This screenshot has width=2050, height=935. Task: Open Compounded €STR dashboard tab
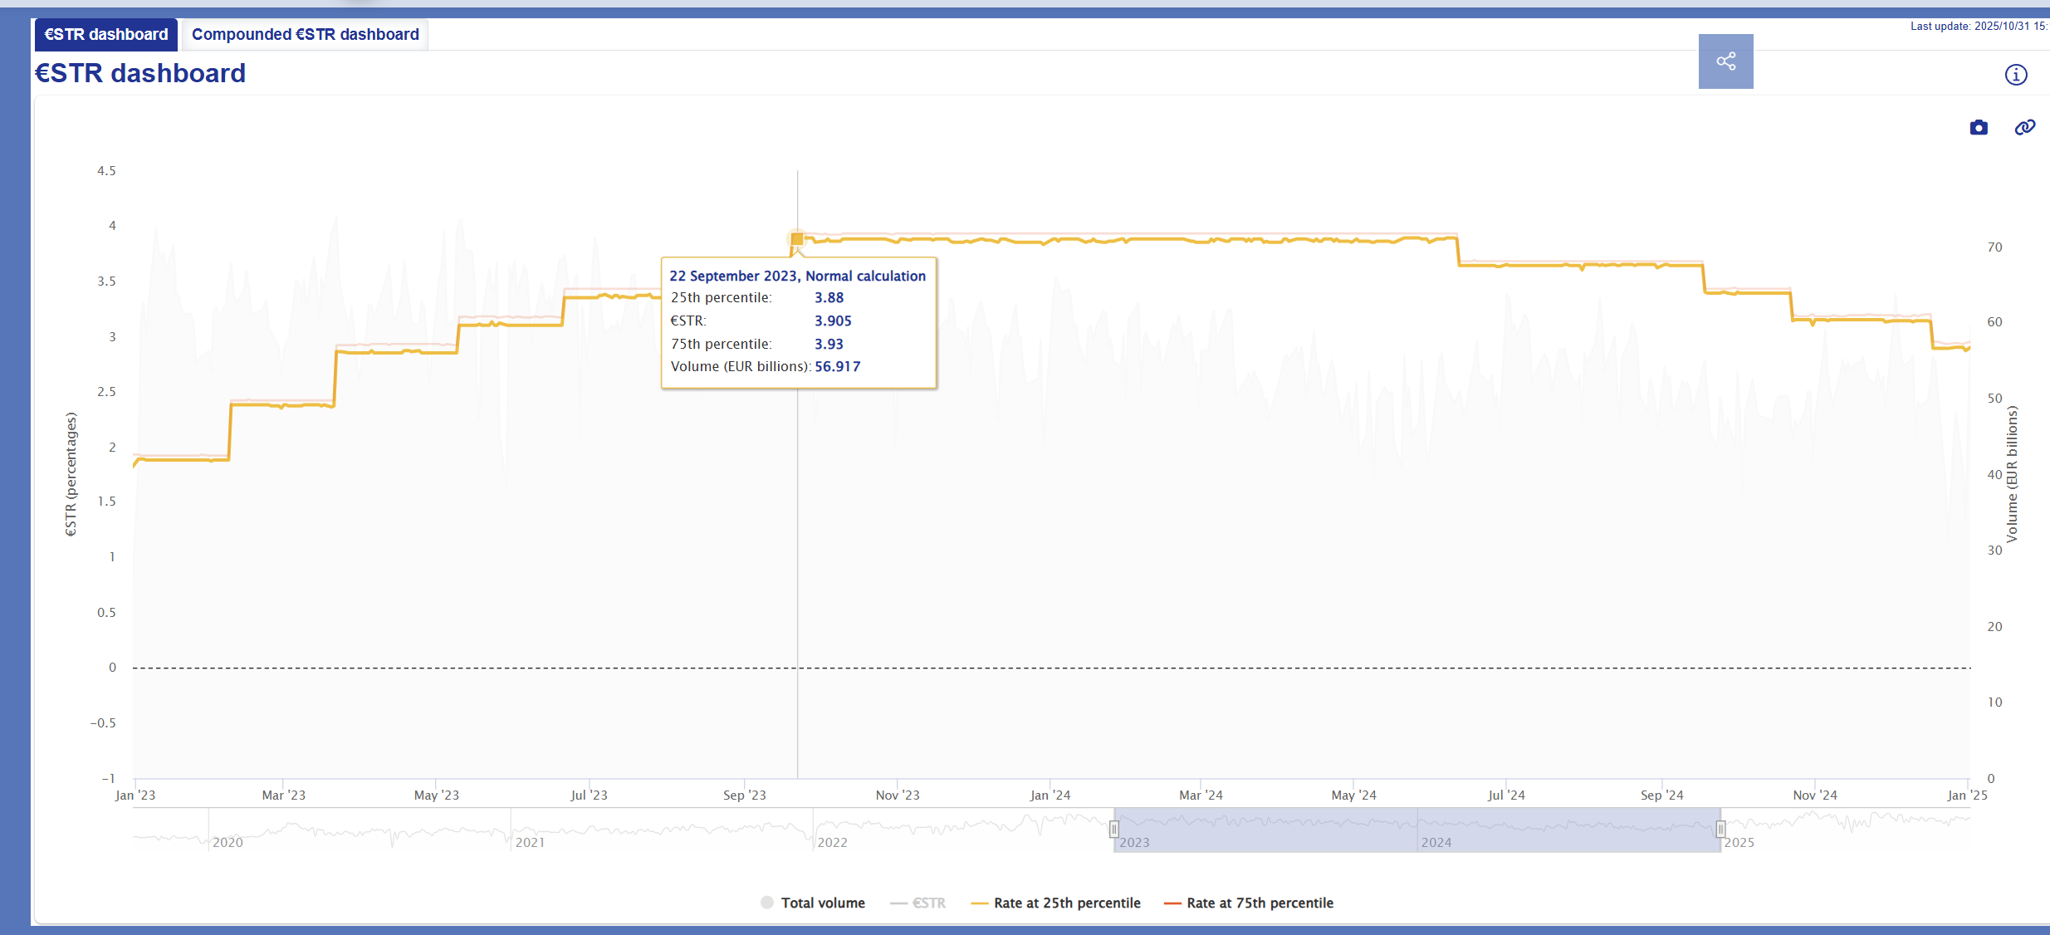[305, 35]
